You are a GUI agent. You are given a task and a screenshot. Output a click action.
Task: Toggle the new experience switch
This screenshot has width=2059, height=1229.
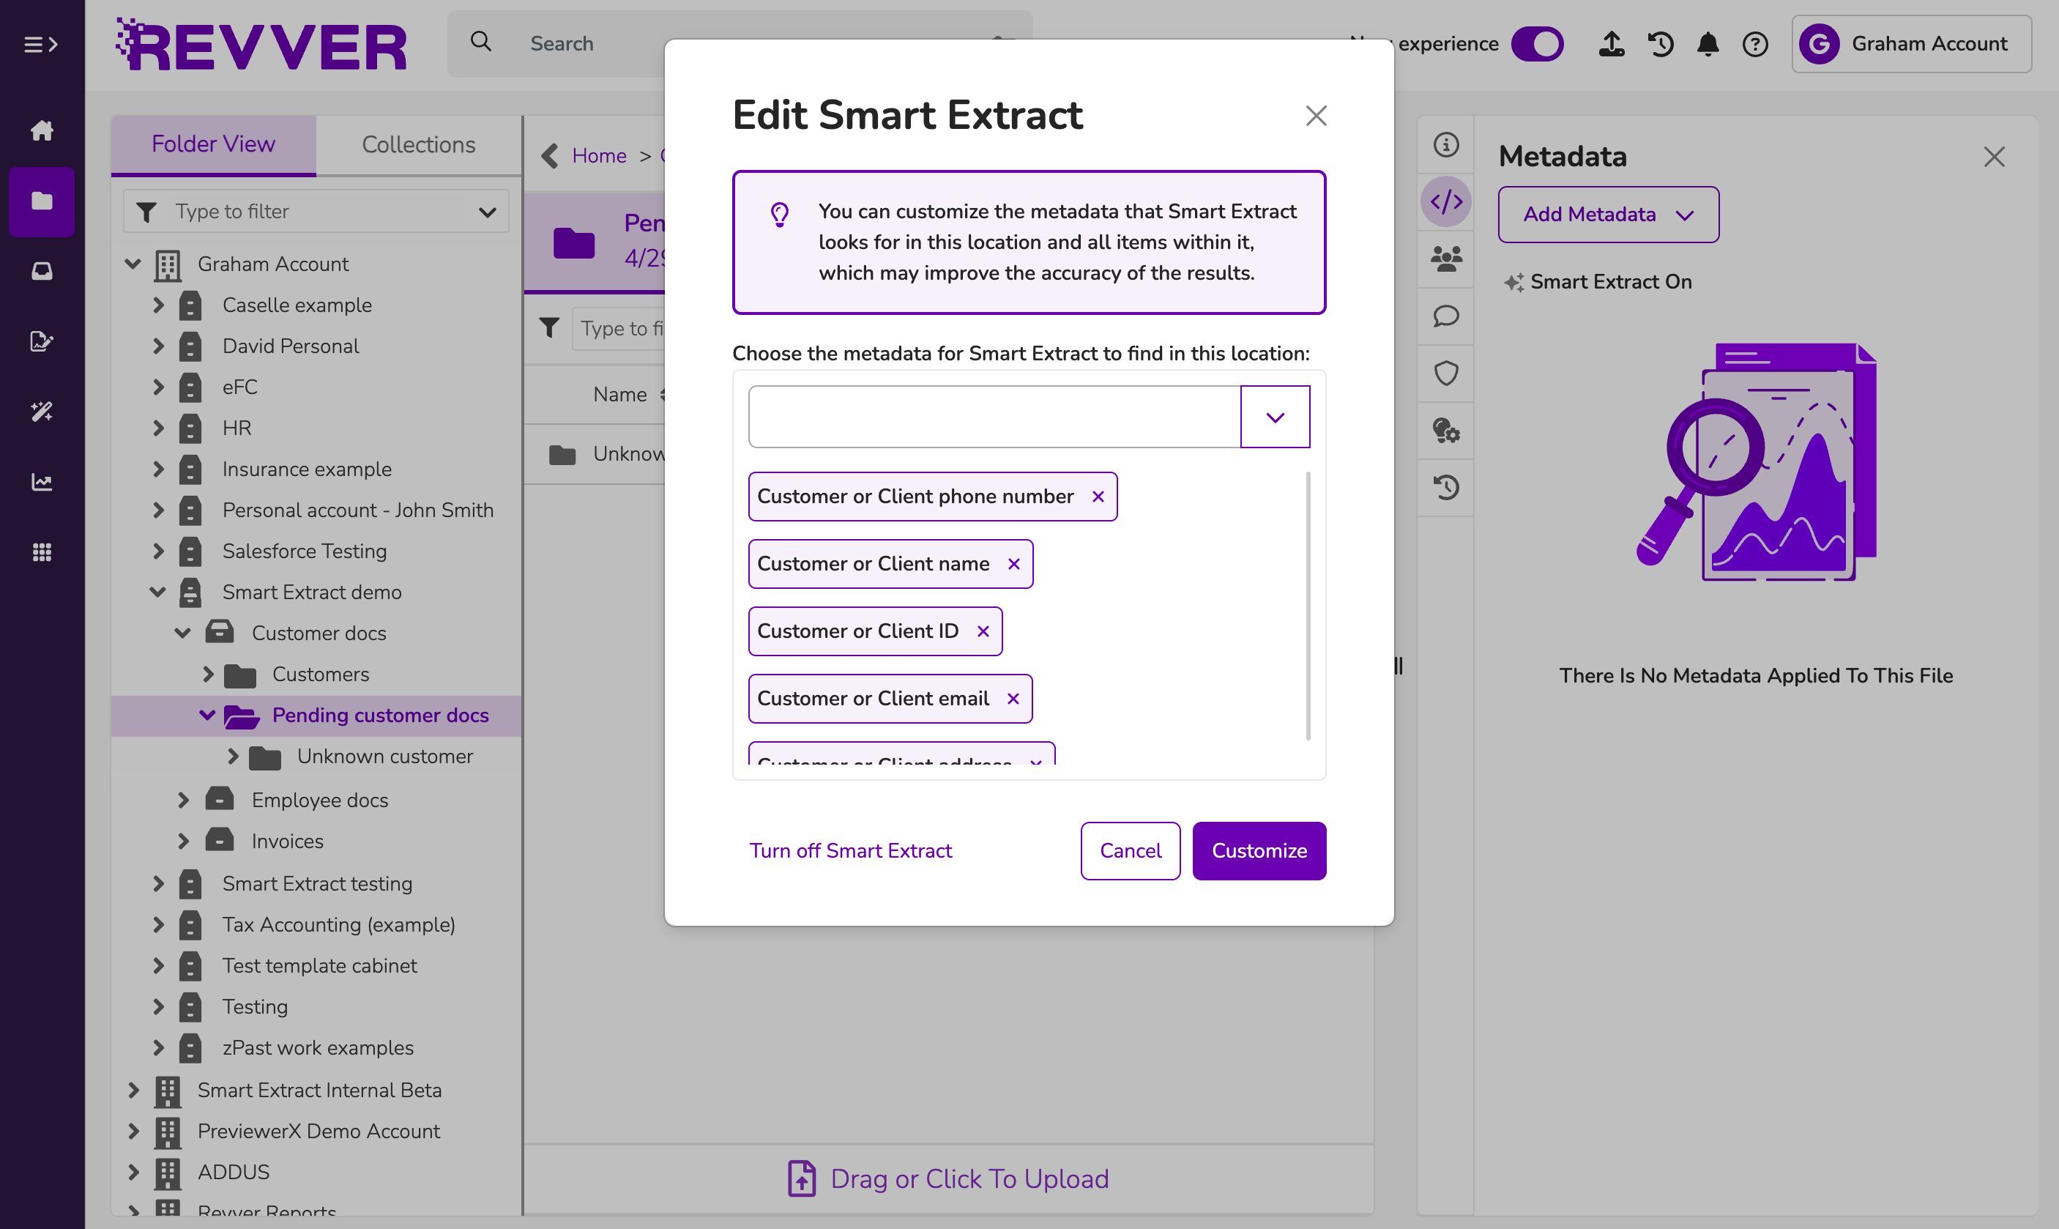pyautogui.click(x=1537, y=44)
